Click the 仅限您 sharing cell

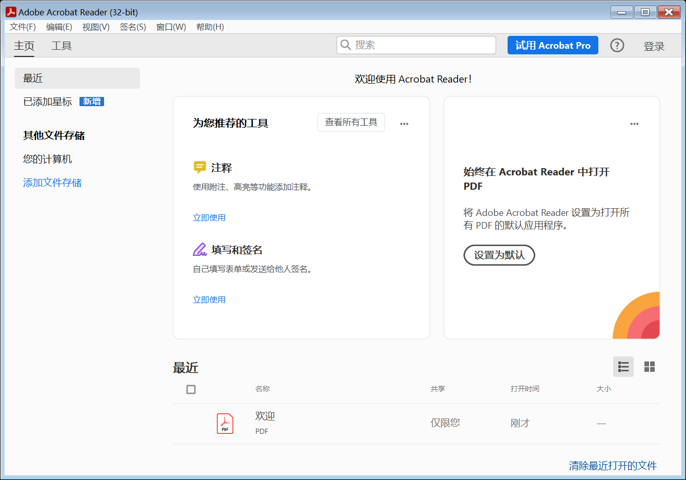click(x=446, y=423)
